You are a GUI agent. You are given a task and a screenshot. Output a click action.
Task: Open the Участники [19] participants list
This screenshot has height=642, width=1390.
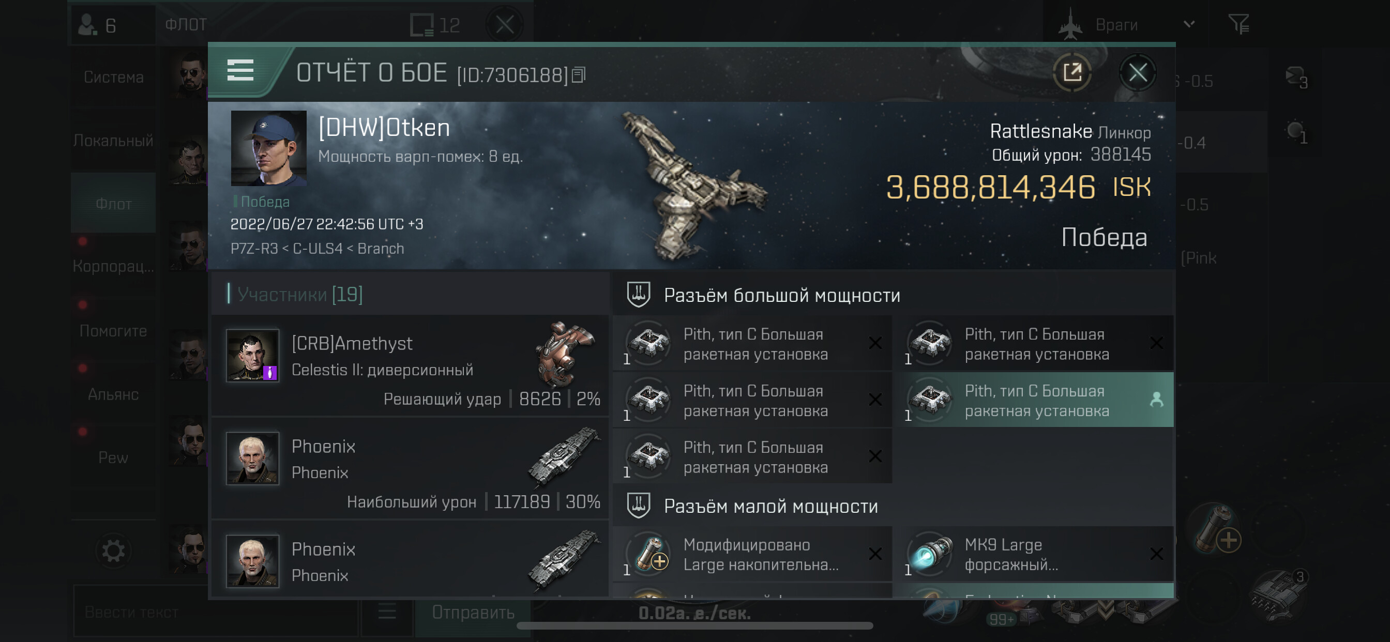[299, 294]
